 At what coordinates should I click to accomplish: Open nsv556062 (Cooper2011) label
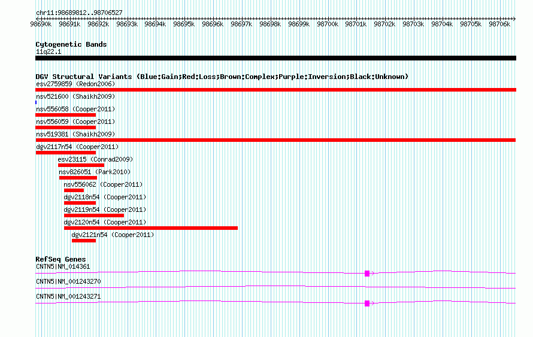tap(103, 184)
